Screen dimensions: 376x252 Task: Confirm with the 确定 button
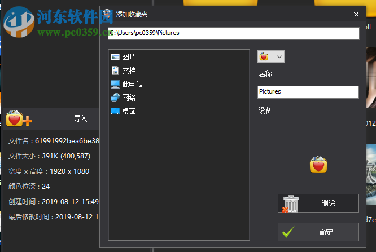[x=318, y=232]
